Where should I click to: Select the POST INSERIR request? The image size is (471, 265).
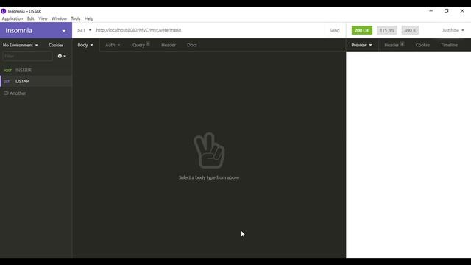36,71
